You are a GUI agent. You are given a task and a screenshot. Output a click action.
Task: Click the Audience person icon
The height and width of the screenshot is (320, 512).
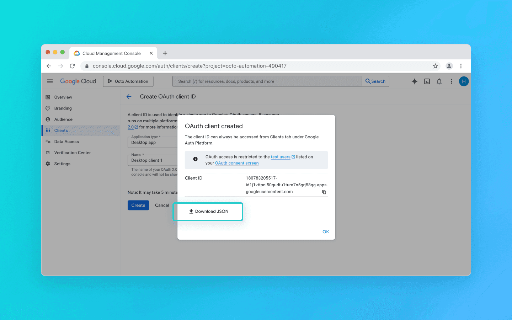[x=48, y=119]
